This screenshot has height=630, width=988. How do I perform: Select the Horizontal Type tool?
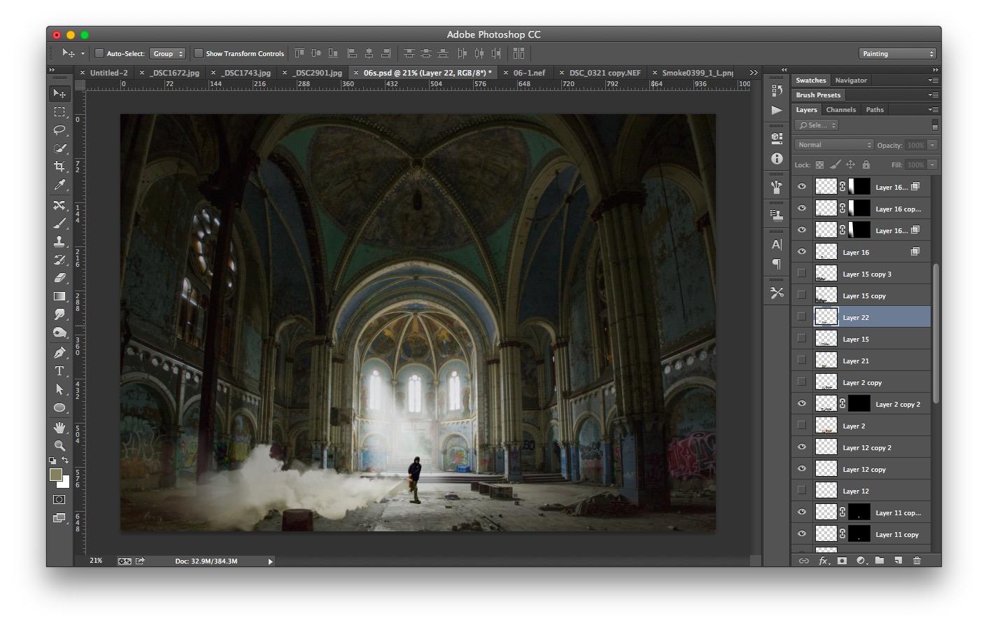[59, 371]
